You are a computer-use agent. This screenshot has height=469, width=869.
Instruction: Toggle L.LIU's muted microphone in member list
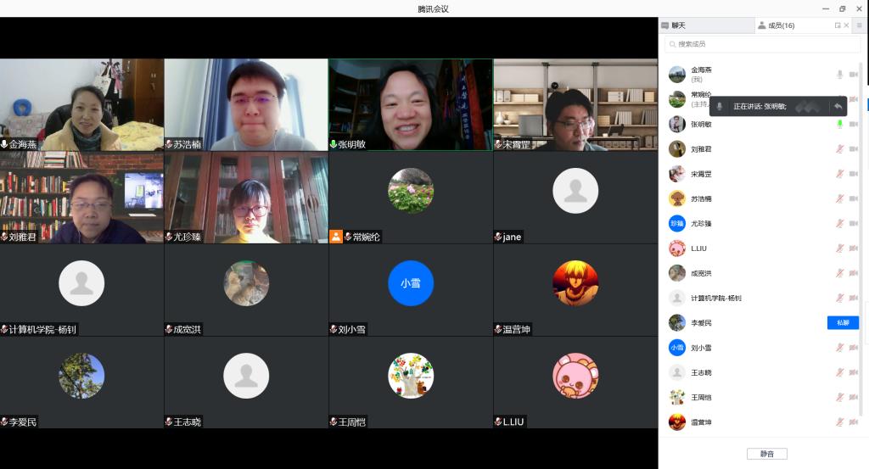(x=839, y=248)
